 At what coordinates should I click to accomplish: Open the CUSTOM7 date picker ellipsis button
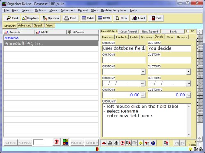click(x=143, y=83)
